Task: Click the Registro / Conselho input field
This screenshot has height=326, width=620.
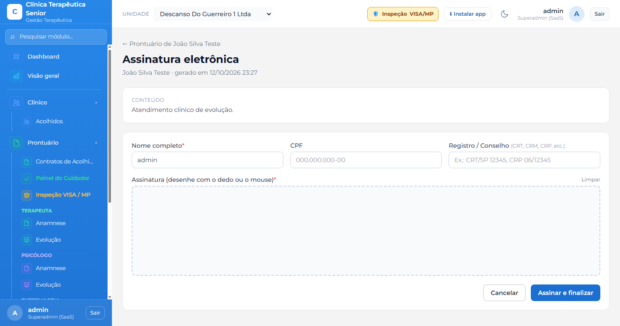Action: (x=524, y=160)
